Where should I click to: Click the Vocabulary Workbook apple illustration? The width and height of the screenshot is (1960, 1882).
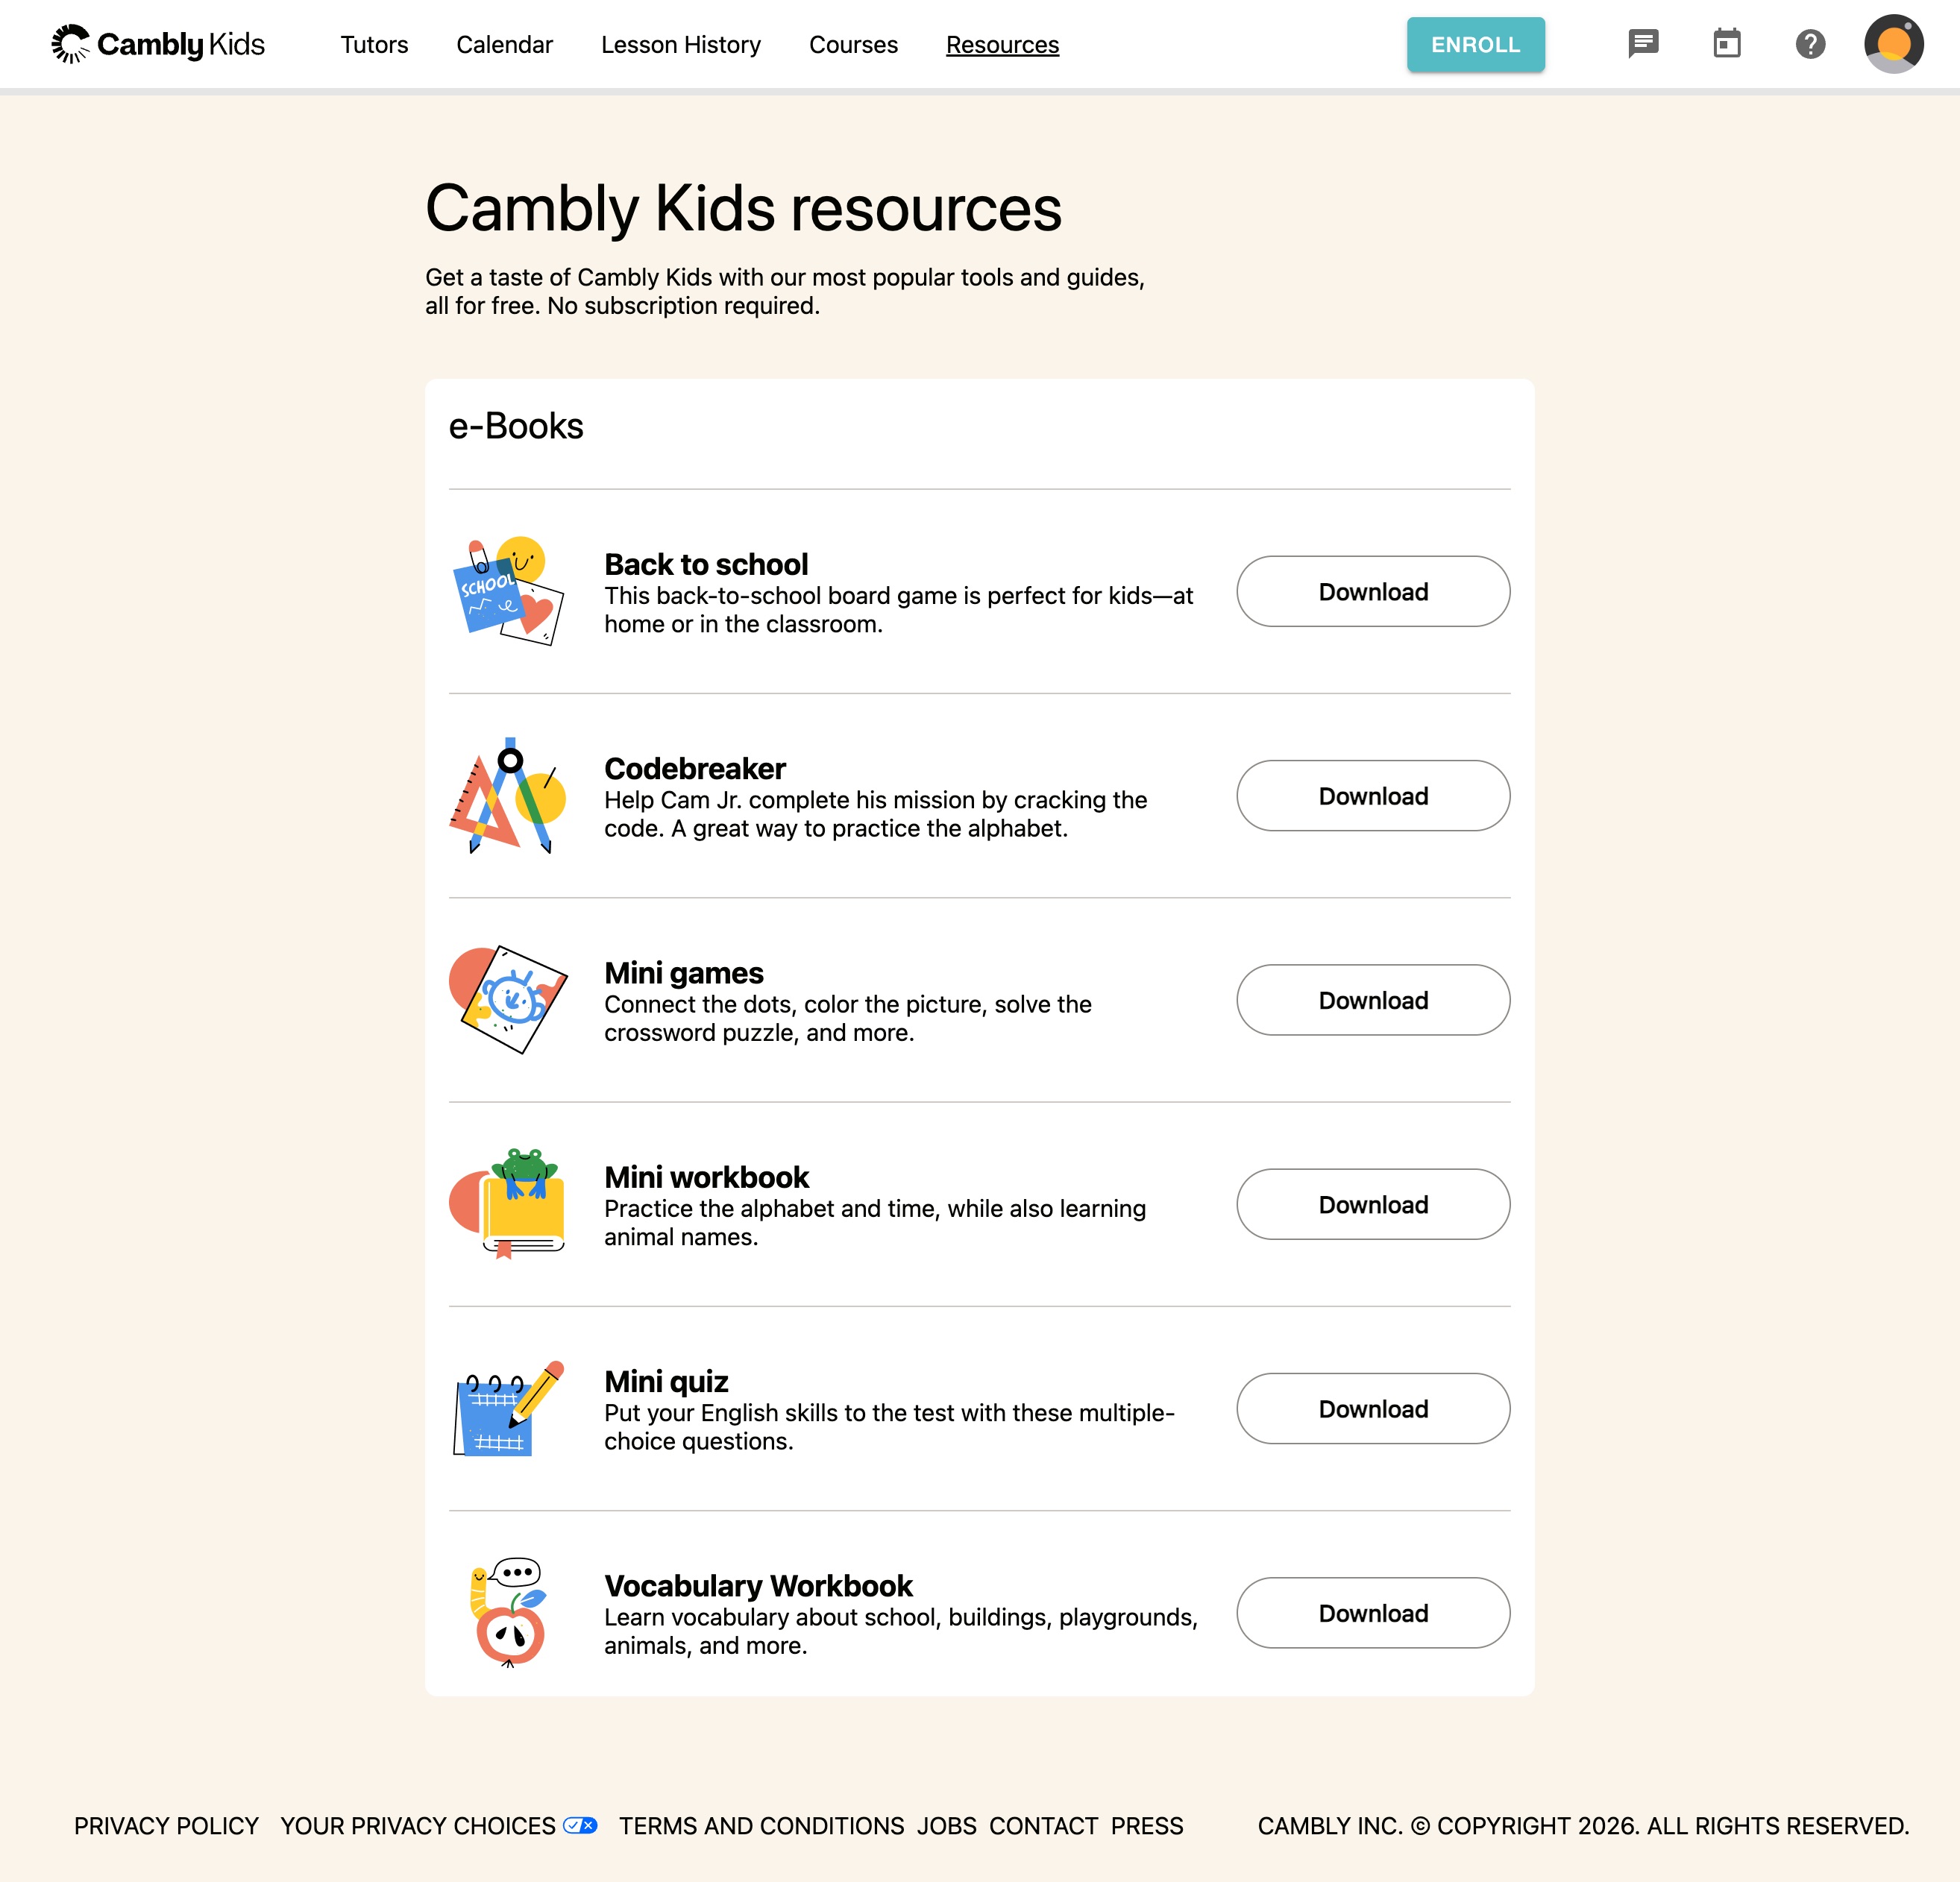coord(509,1612)
